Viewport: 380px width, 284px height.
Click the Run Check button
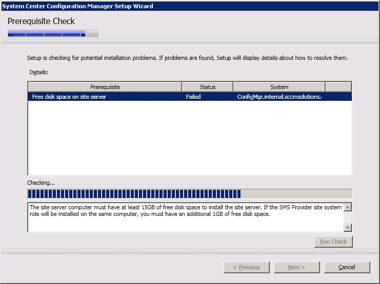point(333,242)
